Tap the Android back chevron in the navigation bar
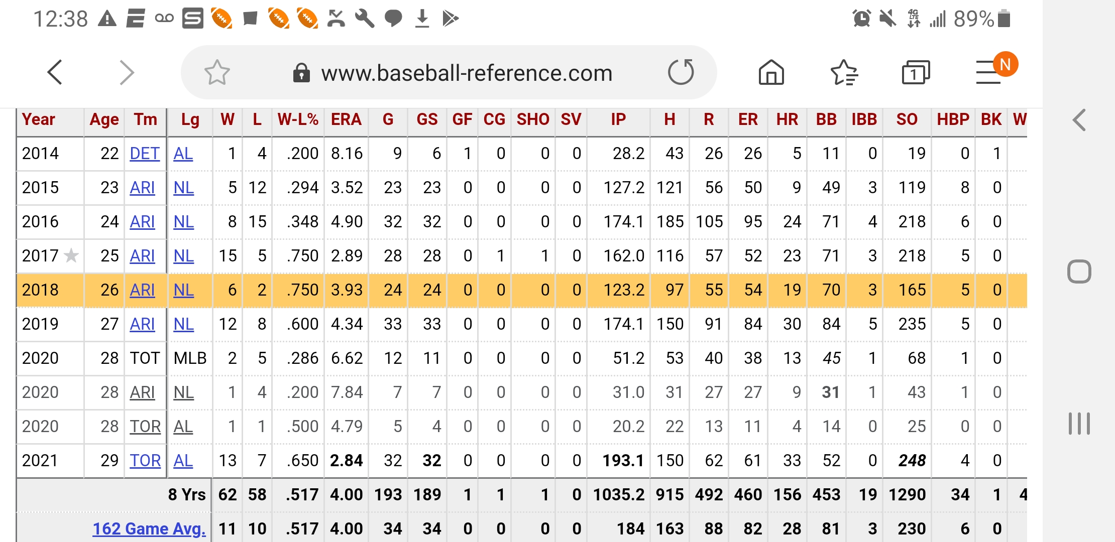The image size is (1115, 542). click(1079, 120)
